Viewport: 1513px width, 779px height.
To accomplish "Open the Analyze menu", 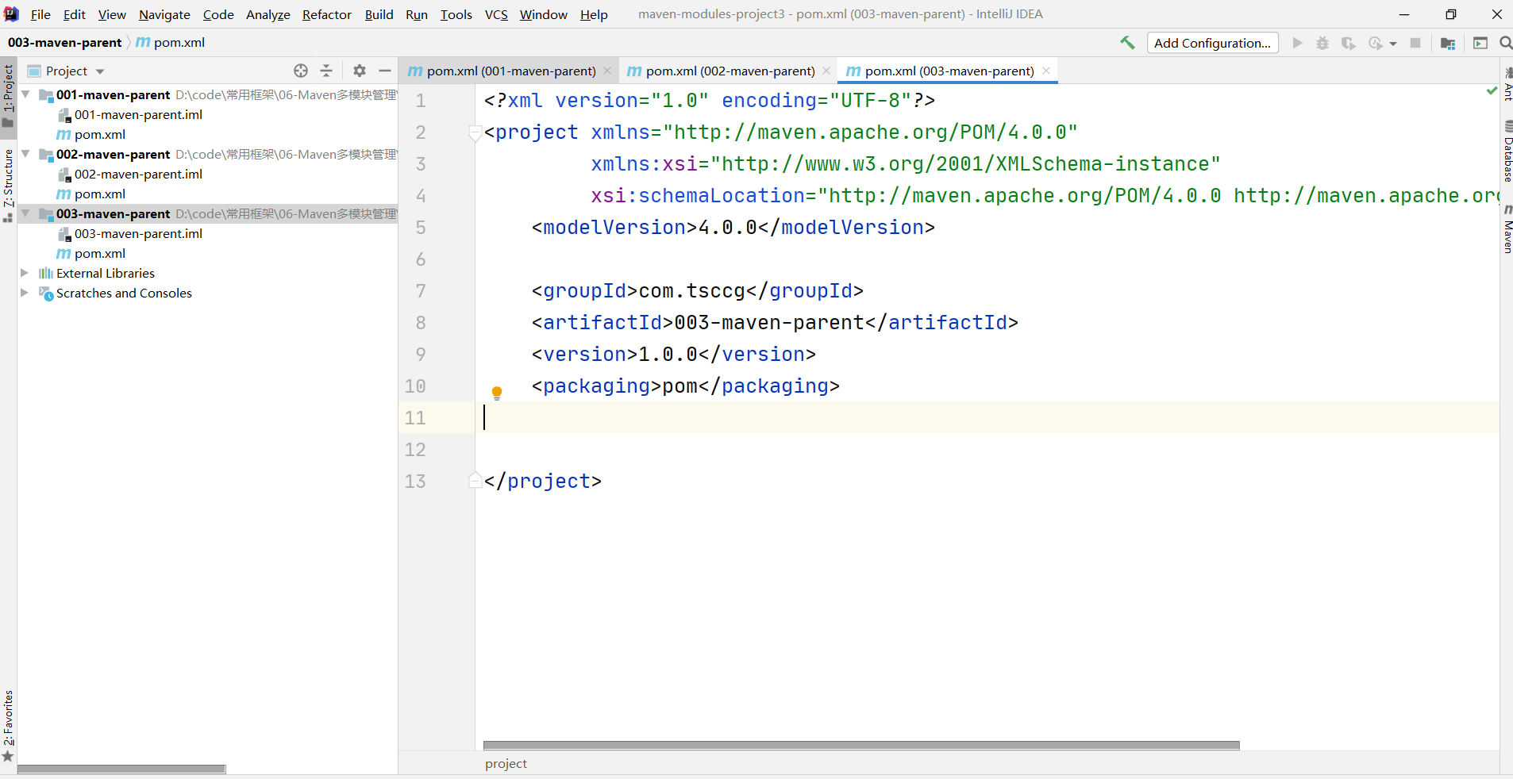I will [x=268, y=14].
